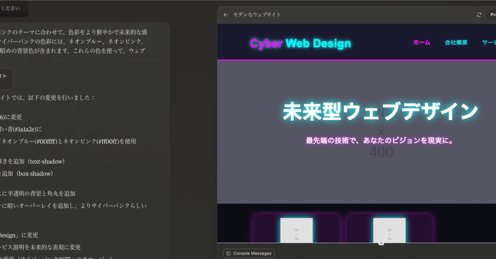Select the second 90×90 service card image
The image size is (496, 259).
389,230
